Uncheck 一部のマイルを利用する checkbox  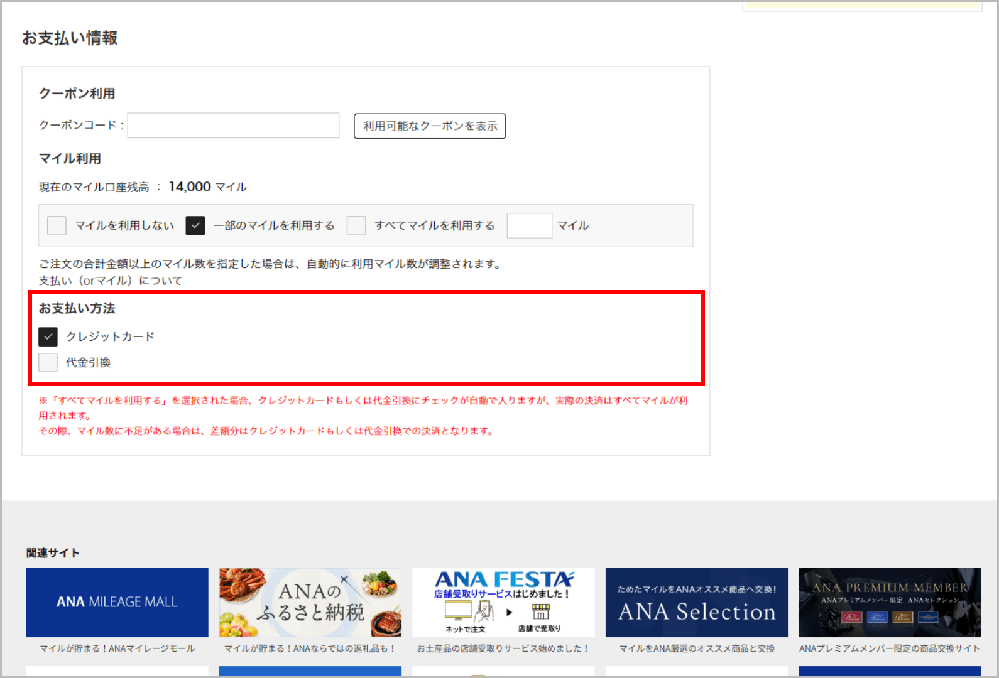(x=195, y=225)
